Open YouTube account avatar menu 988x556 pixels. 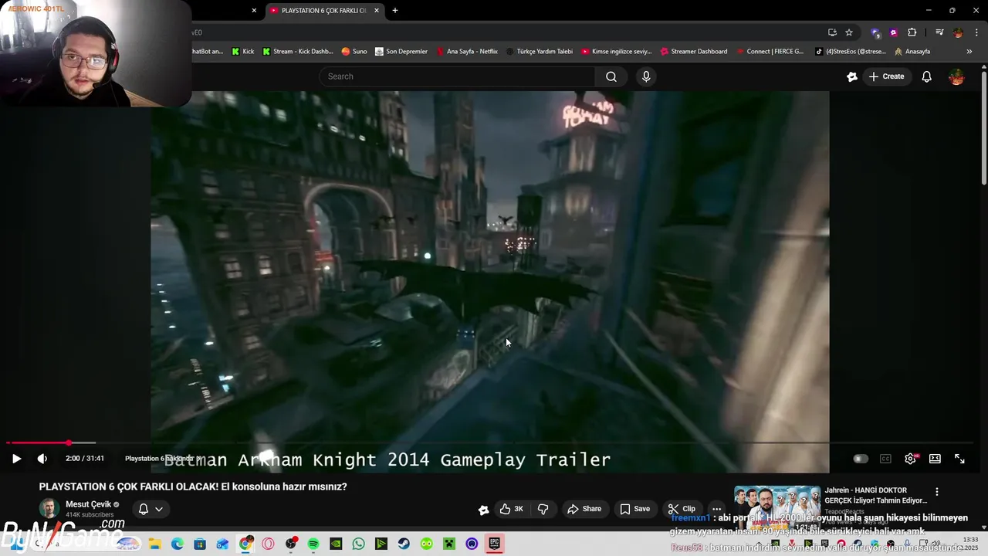coord(956,76)
